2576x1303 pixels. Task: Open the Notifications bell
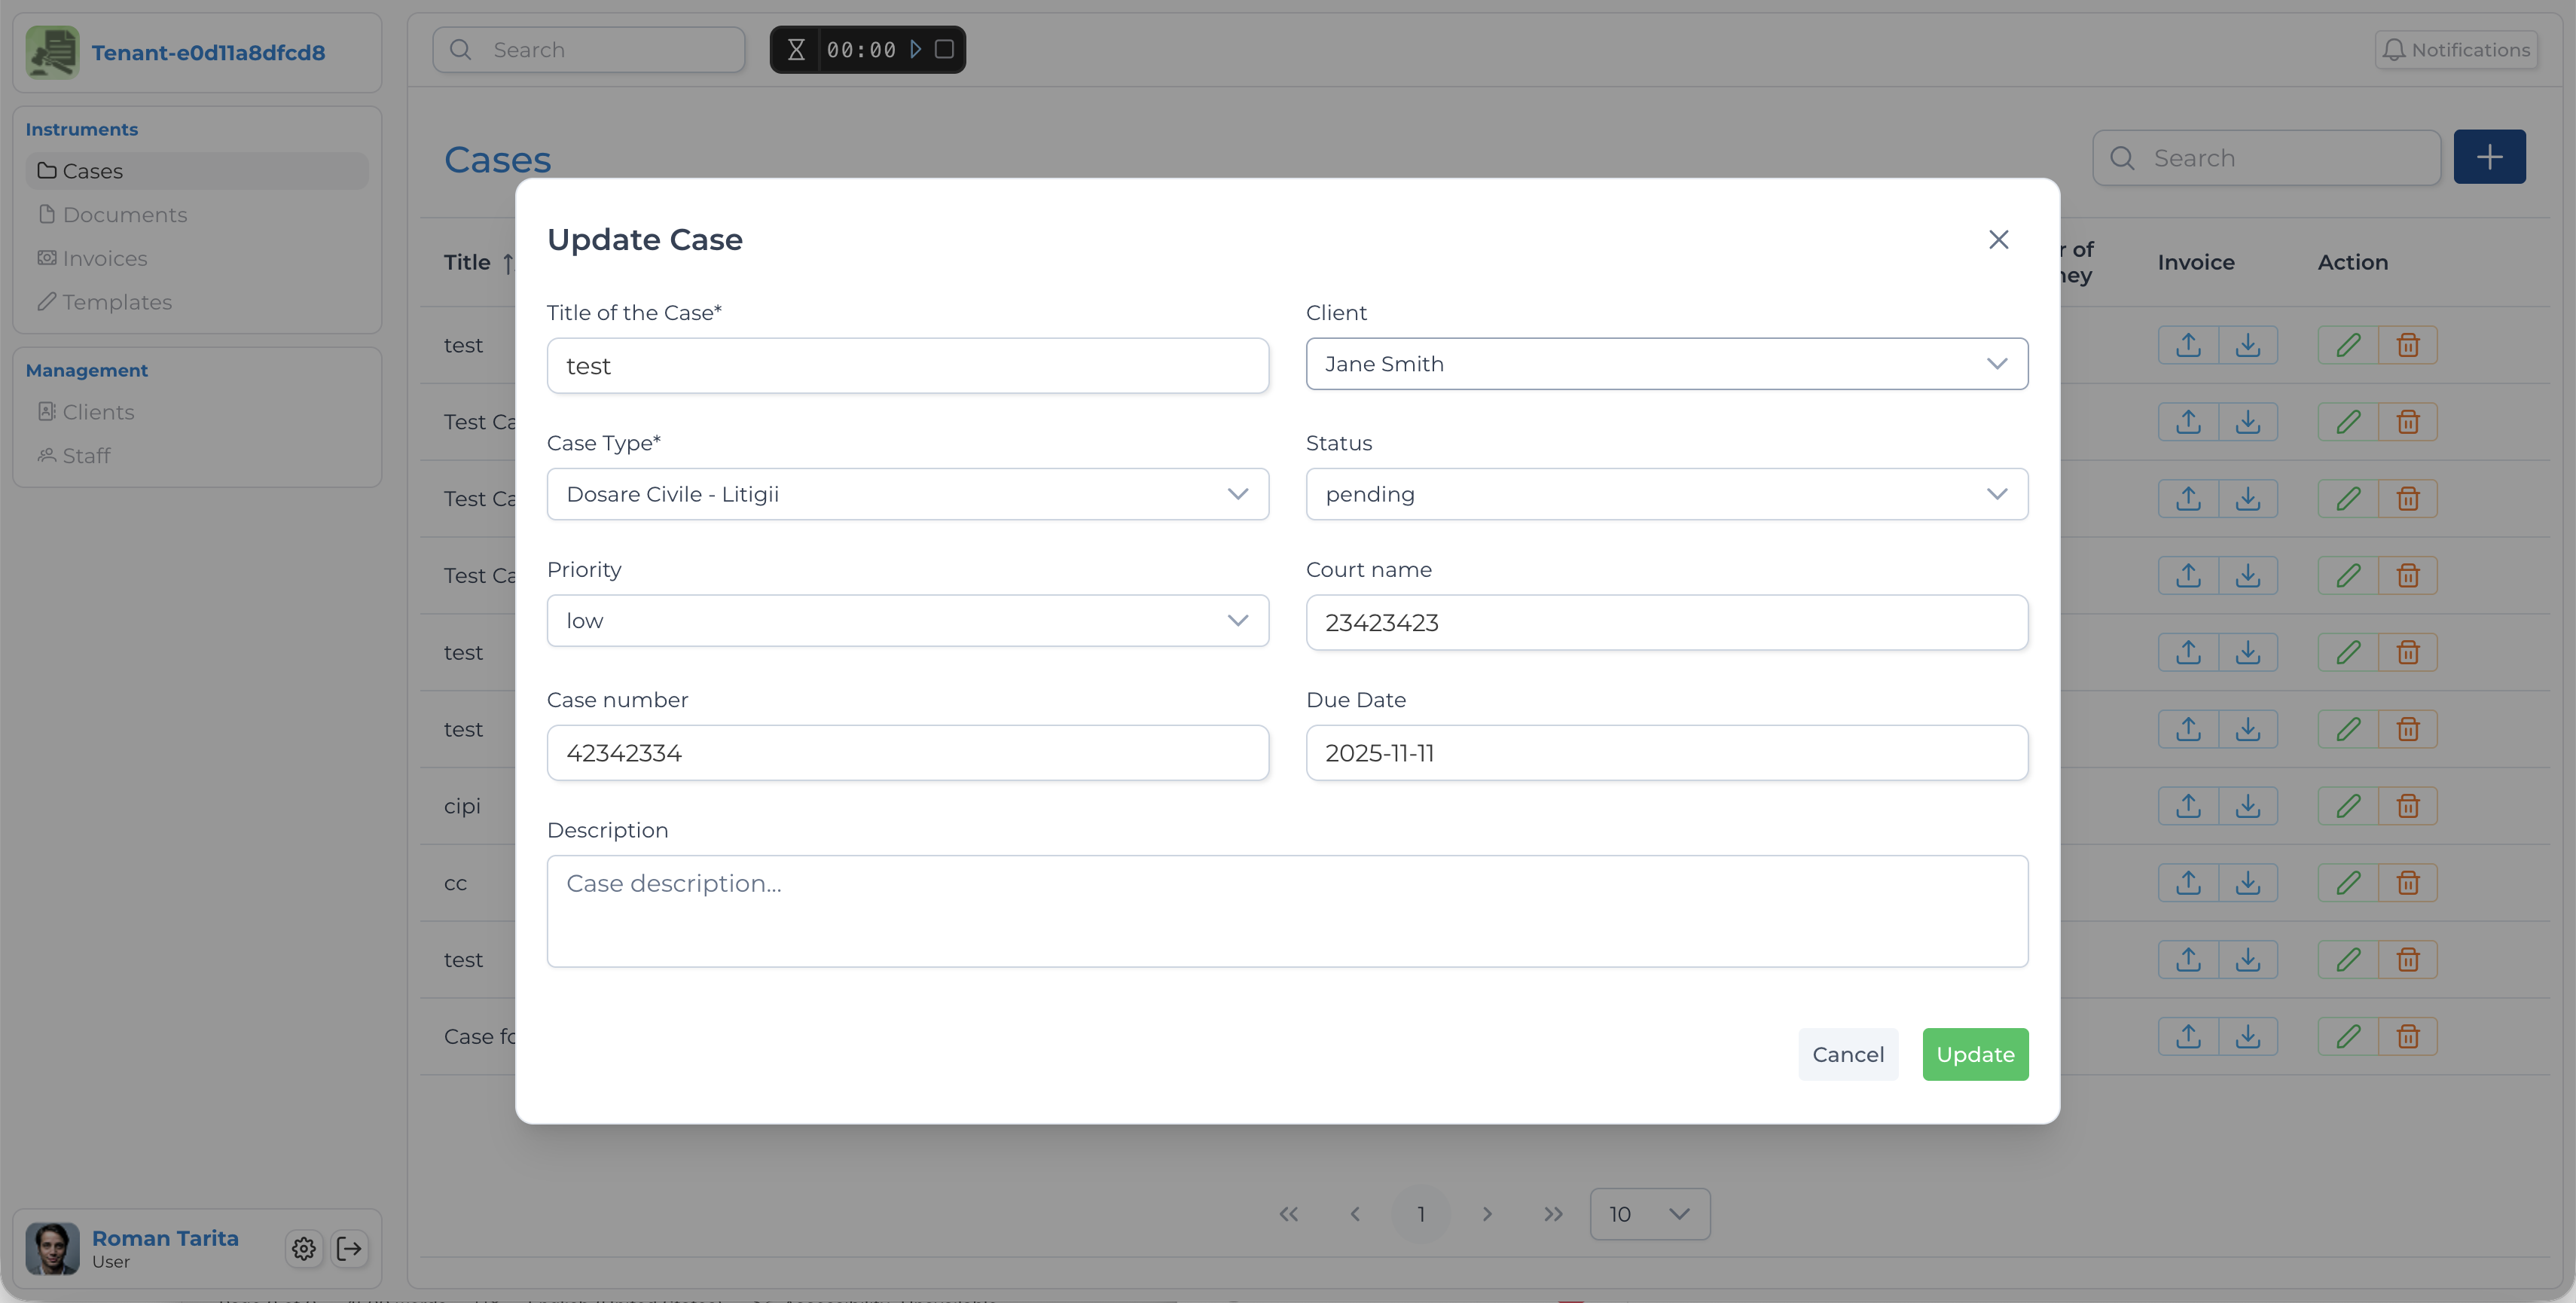pyautogui.click(x=2455, y=50)
